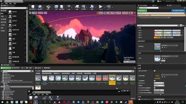This screenshot has height=104, width=186.
Task: Open the Marketplace (虚幻商城) toolbar icon
Action: [62, 7]
